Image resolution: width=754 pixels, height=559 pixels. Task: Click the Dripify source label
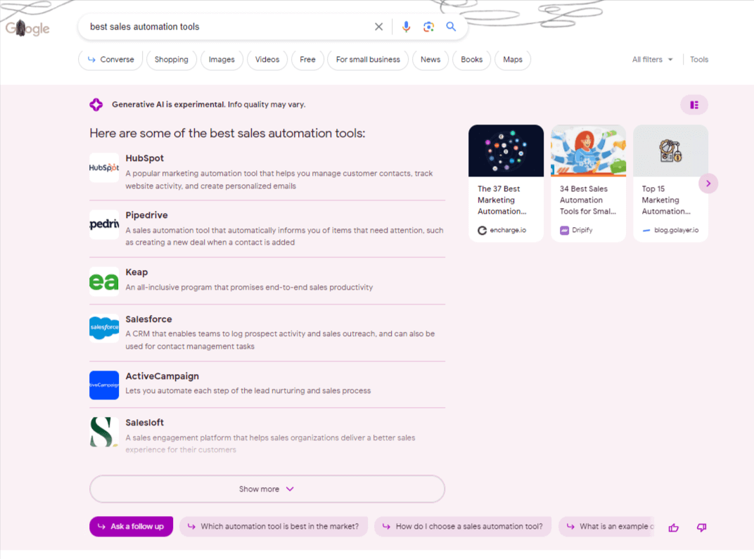[x=576, y=230]
